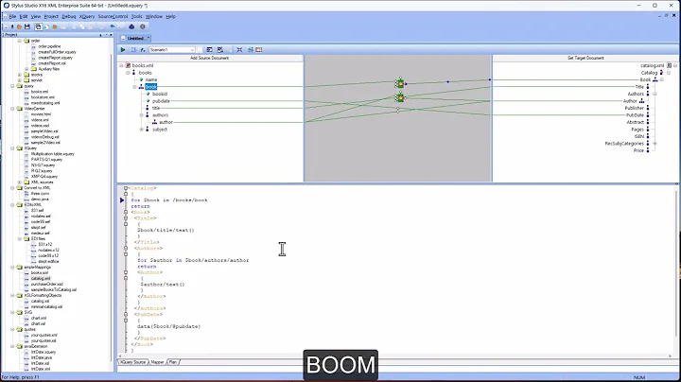Image resolution: width=681 pixels, height=382 pixels.
Task: Expand the RecSubjCategories target node
Action: (655, 144)
